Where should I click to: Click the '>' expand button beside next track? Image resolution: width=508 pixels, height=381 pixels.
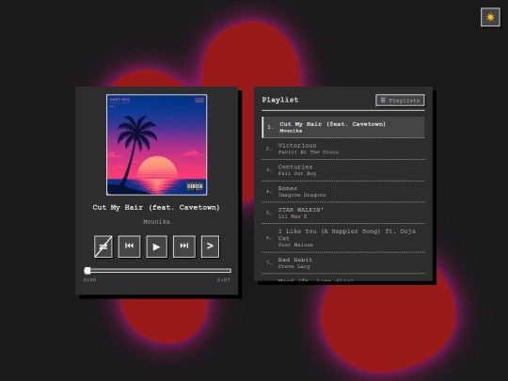(x=210, y=246)
